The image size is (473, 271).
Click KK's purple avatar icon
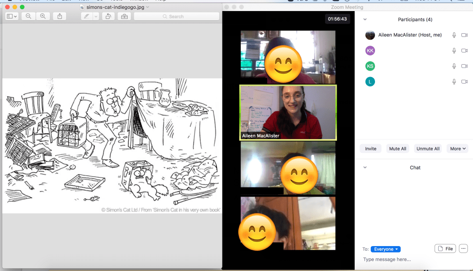[x=370, y=50]
